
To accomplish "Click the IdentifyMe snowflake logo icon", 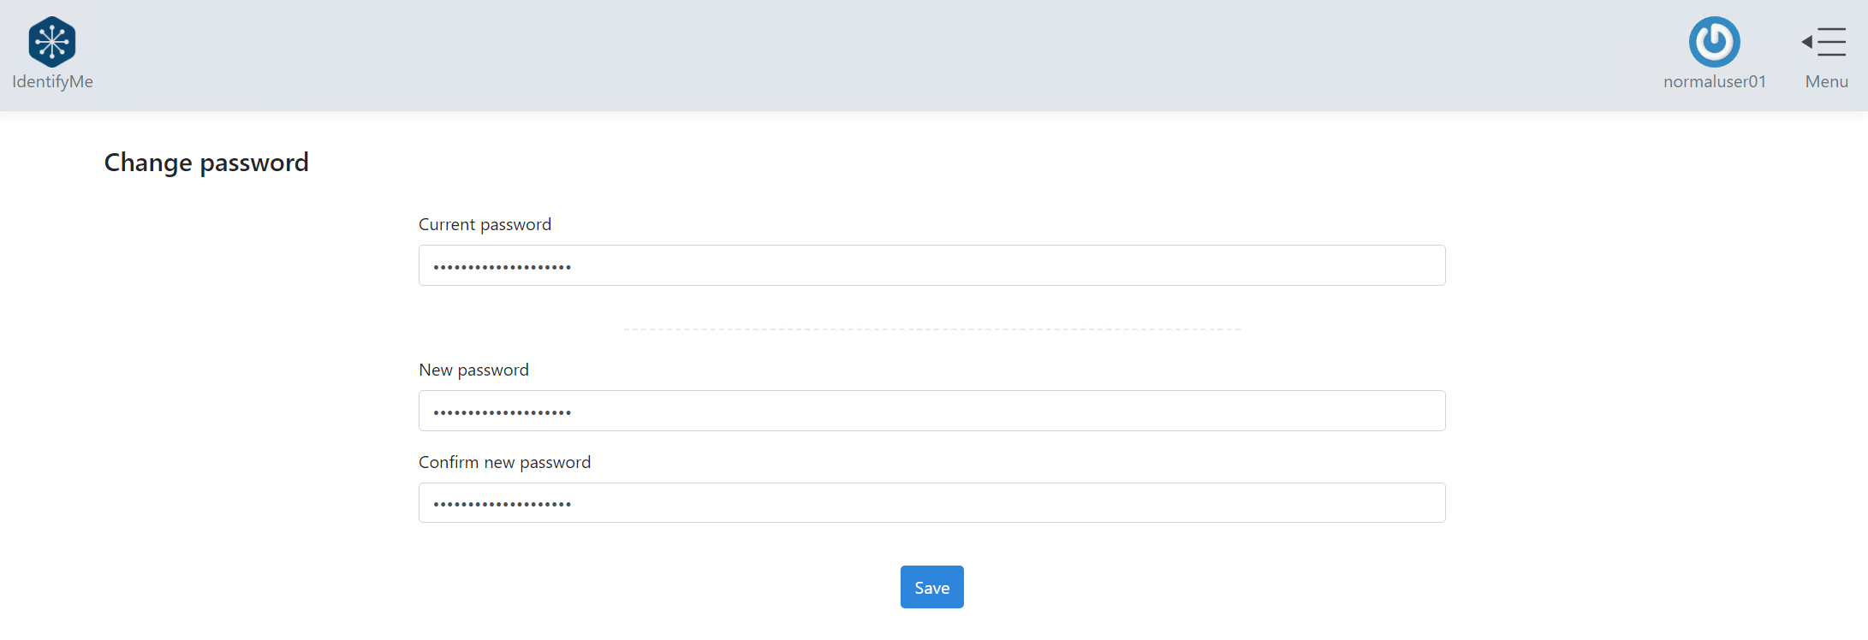I will [x=52, y=41].
